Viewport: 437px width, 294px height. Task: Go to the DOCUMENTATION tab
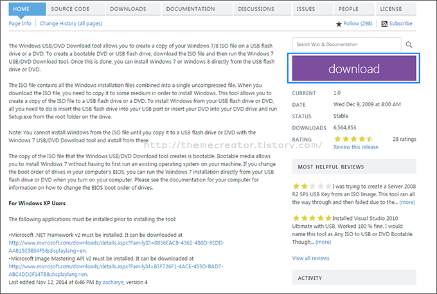tap(197, 9)
